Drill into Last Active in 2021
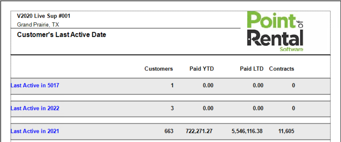 pyautogui.click(x=35, y=131)
